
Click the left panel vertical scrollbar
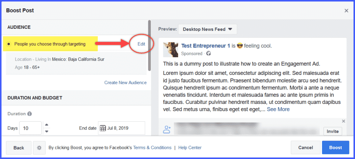point(149,45)
